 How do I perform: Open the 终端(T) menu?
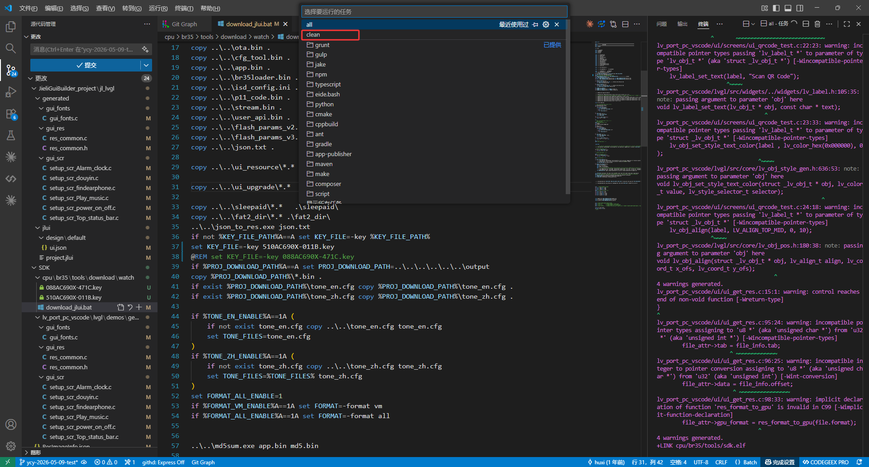[x=184, y=8]
